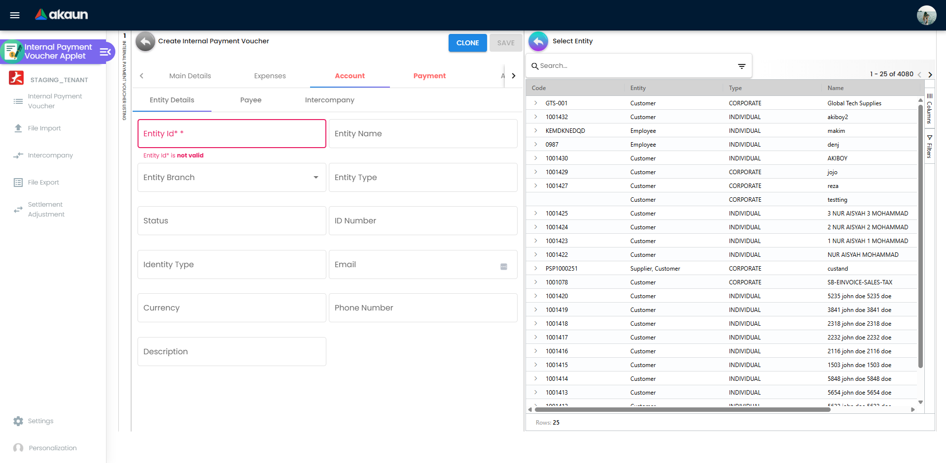Screen dimensions: 946x463
Task: Expand the PSP1000251 supplier row
Action: (x=535, y=268)
